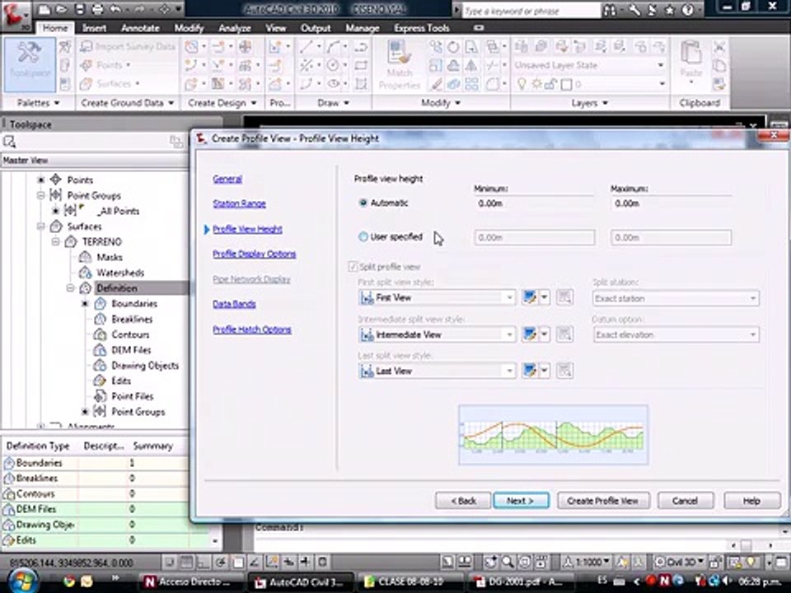Go to the Station Range page
Screen dimensions: 791x593
coord(239,203)
